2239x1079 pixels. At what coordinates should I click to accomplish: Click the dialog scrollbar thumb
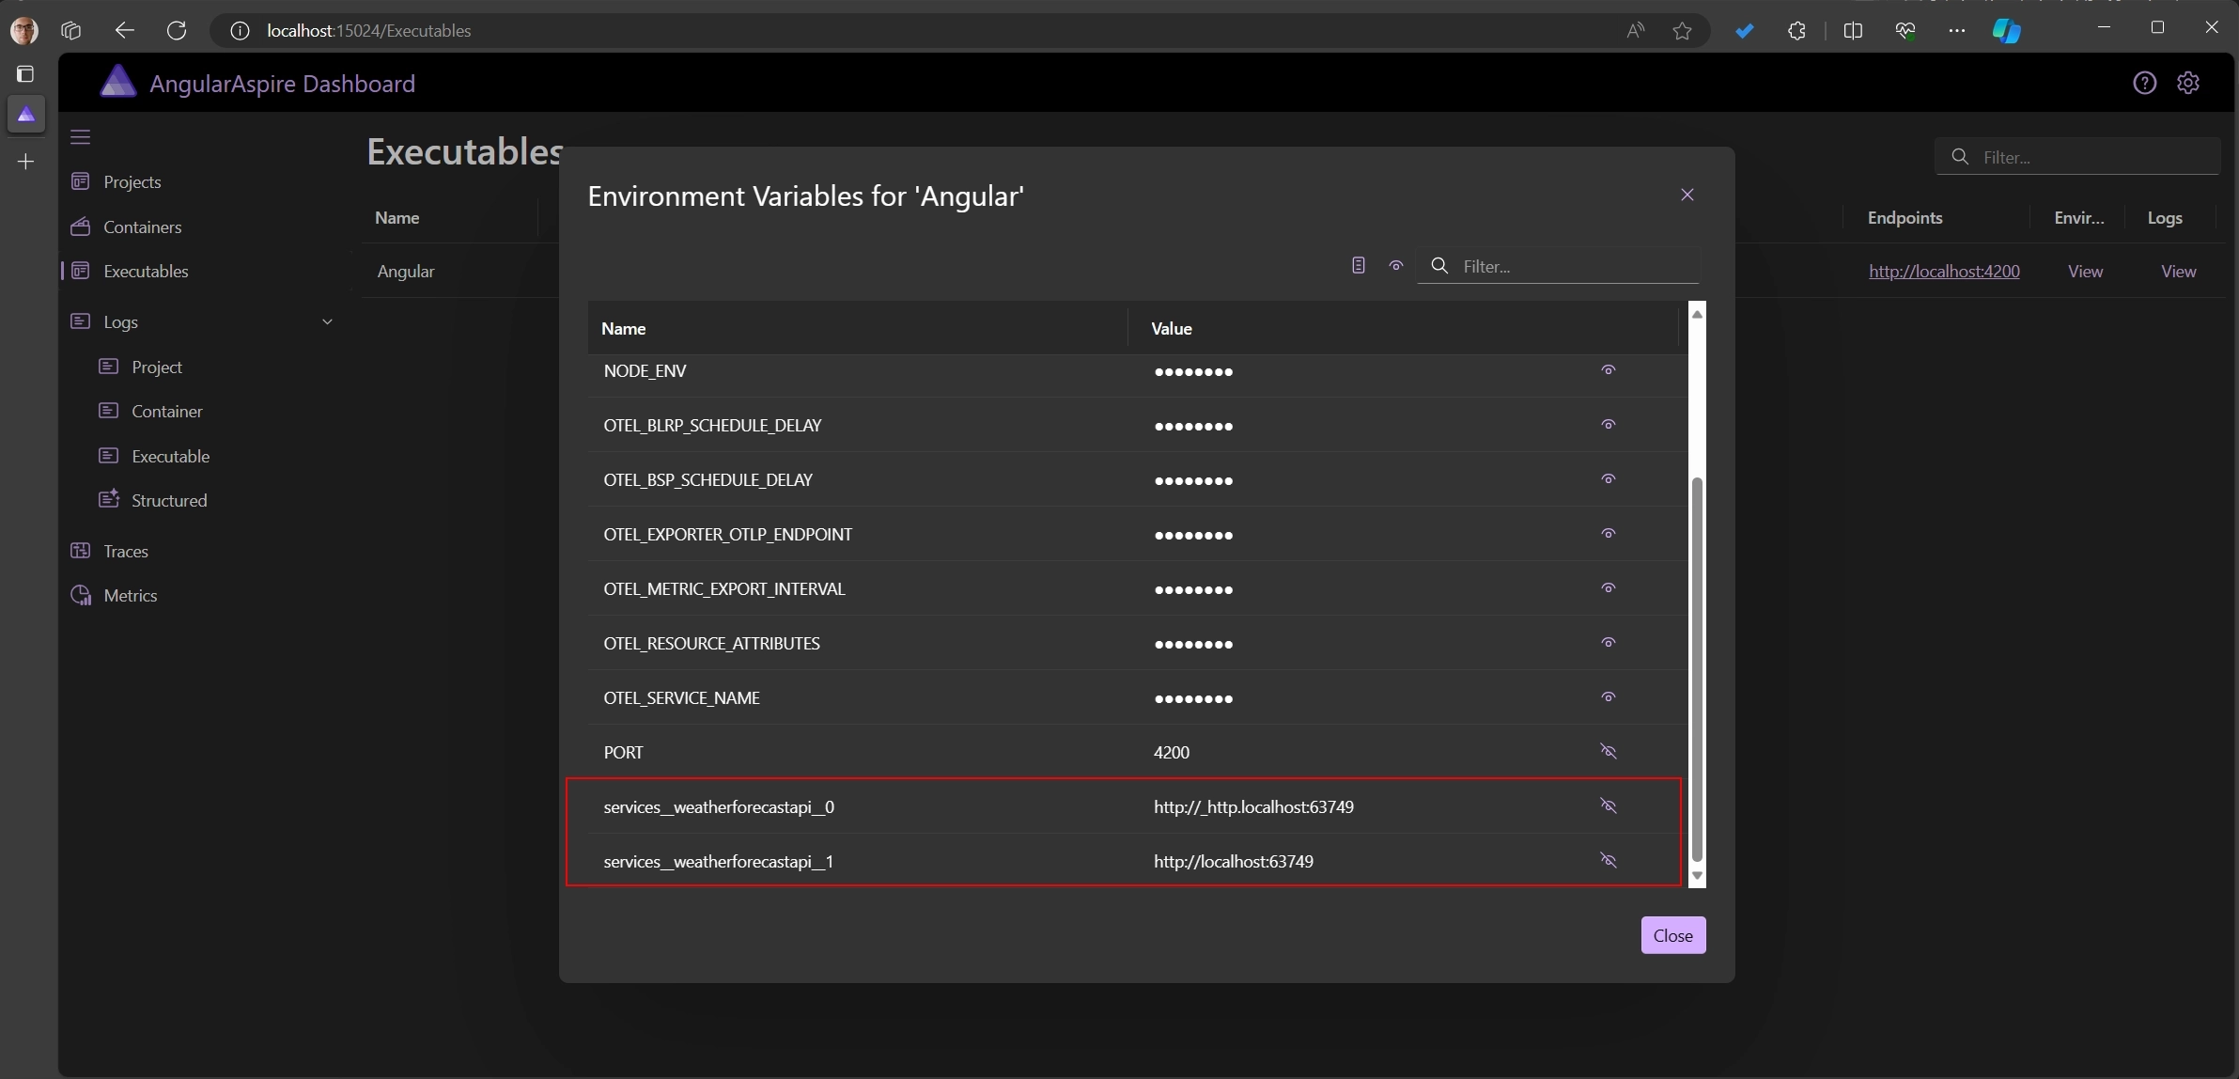1697,669
